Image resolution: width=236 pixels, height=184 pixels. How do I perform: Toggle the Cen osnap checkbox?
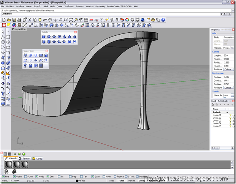(48, 176)
